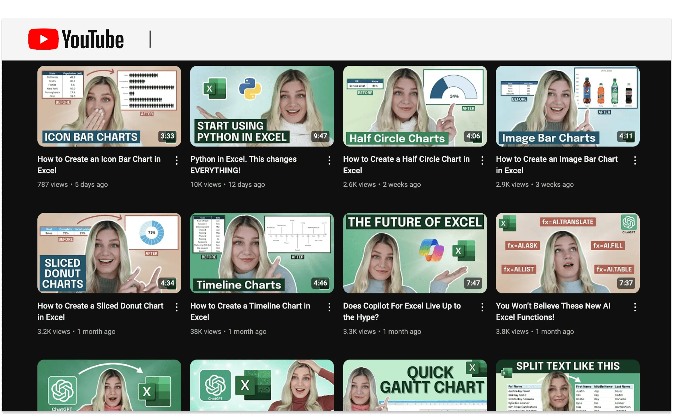Open title 'How to Create a Half Circle Chart in Excel'

tap(407, 165)
